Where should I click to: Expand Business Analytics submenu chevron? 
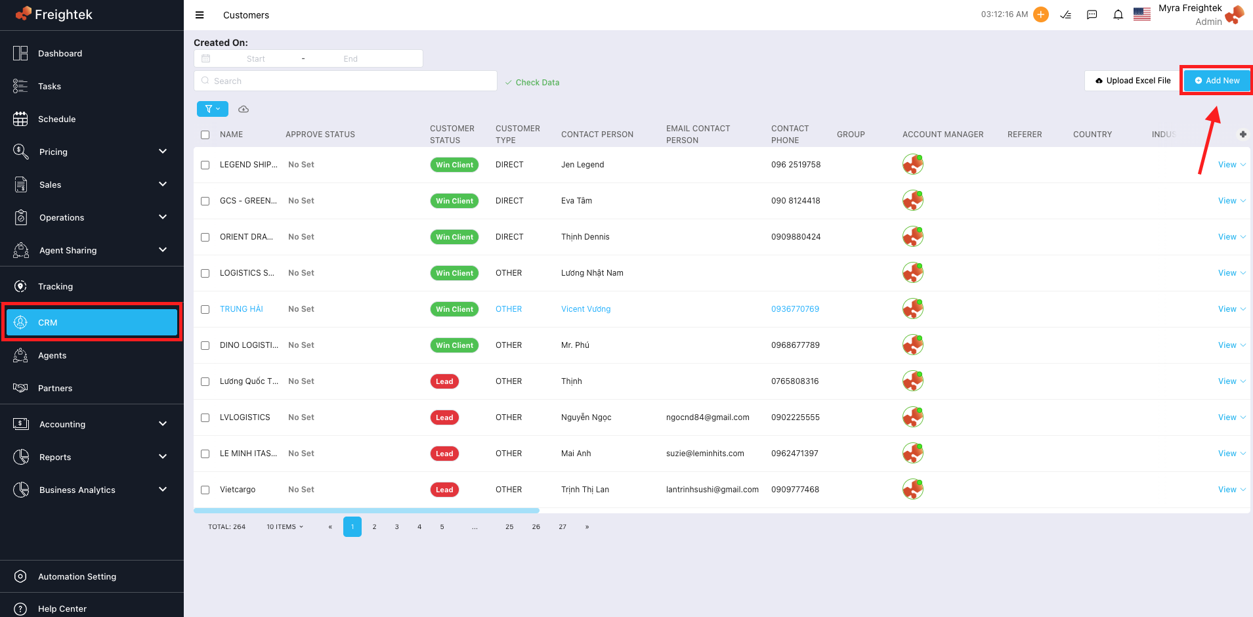[x=163, y=490]
